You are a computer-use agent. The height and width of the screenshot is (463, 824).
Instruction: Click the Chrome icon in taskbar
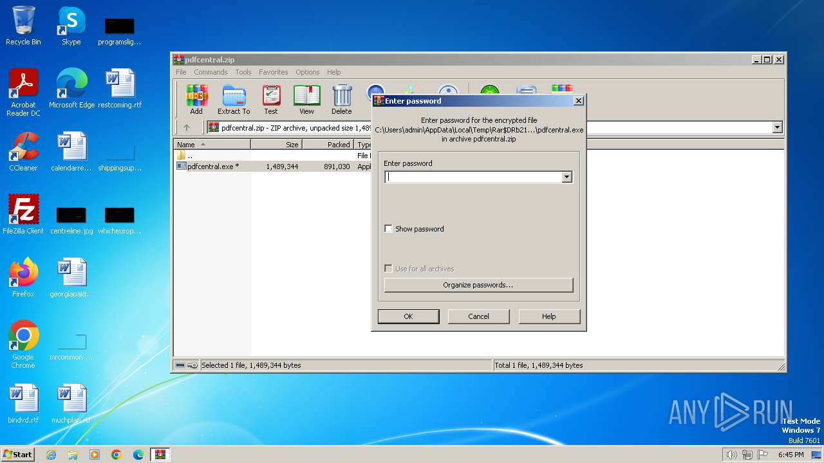pyautogui.click(x=117, y=455)
